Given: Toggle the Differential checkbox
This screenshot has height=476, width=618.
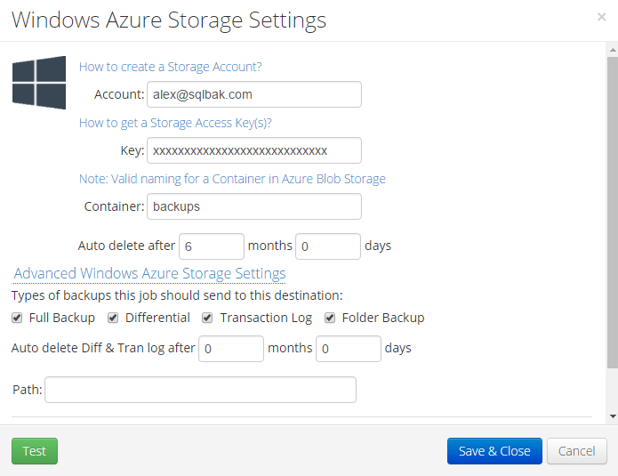Looking at the screenshot, I should click(x=113, y=318).
